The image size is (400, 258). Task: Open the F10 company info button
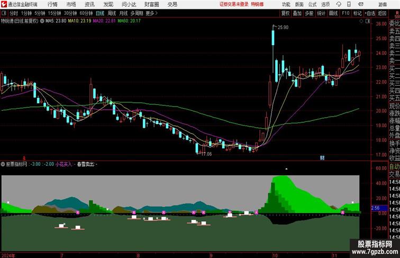(x=346, y=13)
